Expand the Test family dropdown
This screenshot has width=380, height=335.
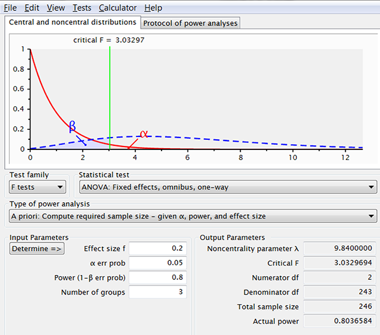coord(37,187)
